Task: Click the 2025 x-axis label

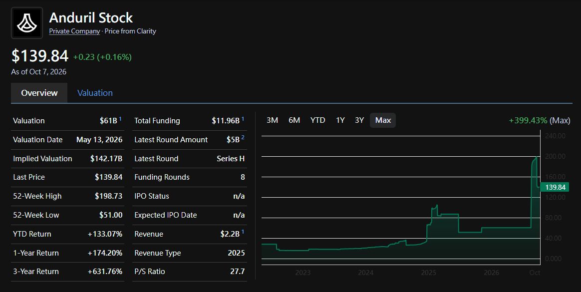Action: pos(429,273)
